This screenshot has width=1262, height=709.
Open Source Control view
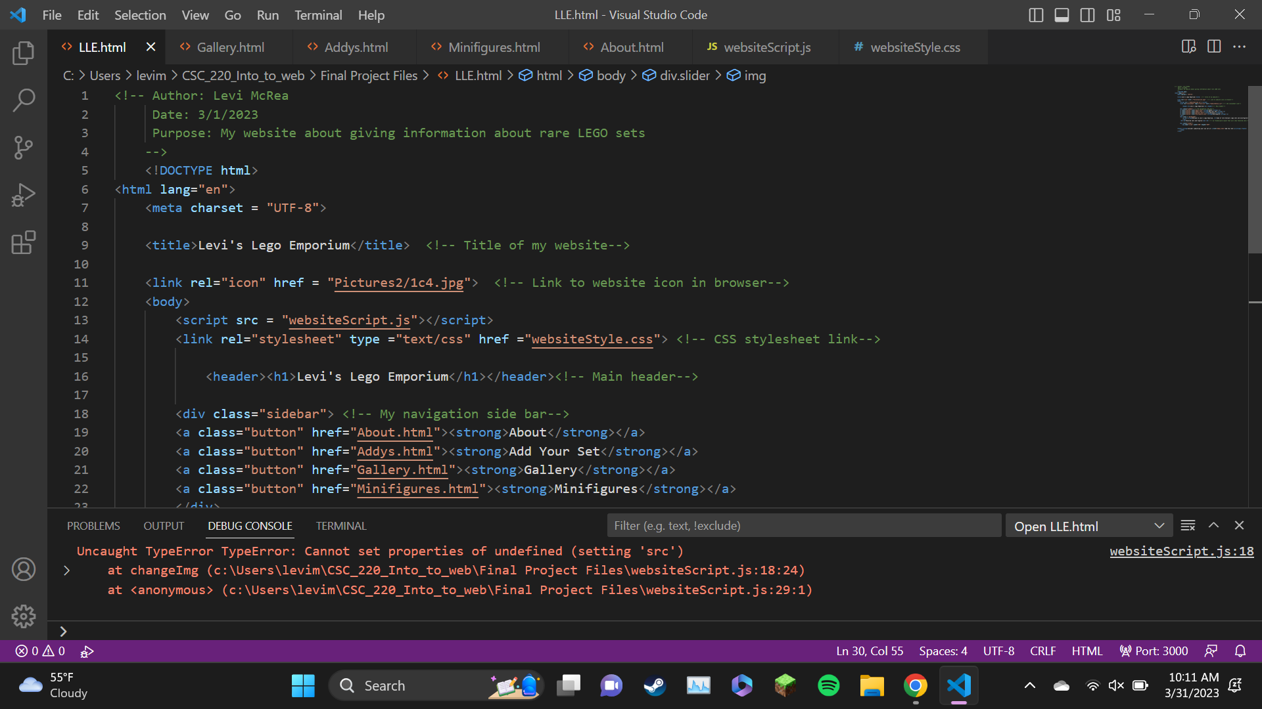(x=24, y=148)
